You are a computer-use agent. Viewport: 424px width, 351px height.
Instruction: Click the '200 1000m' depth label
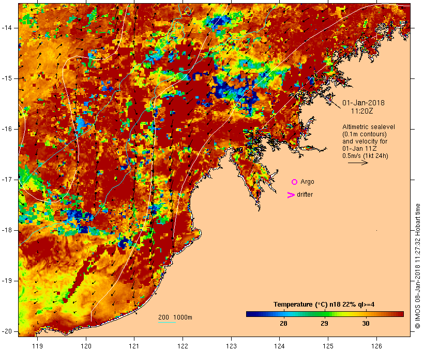[175, 317]
